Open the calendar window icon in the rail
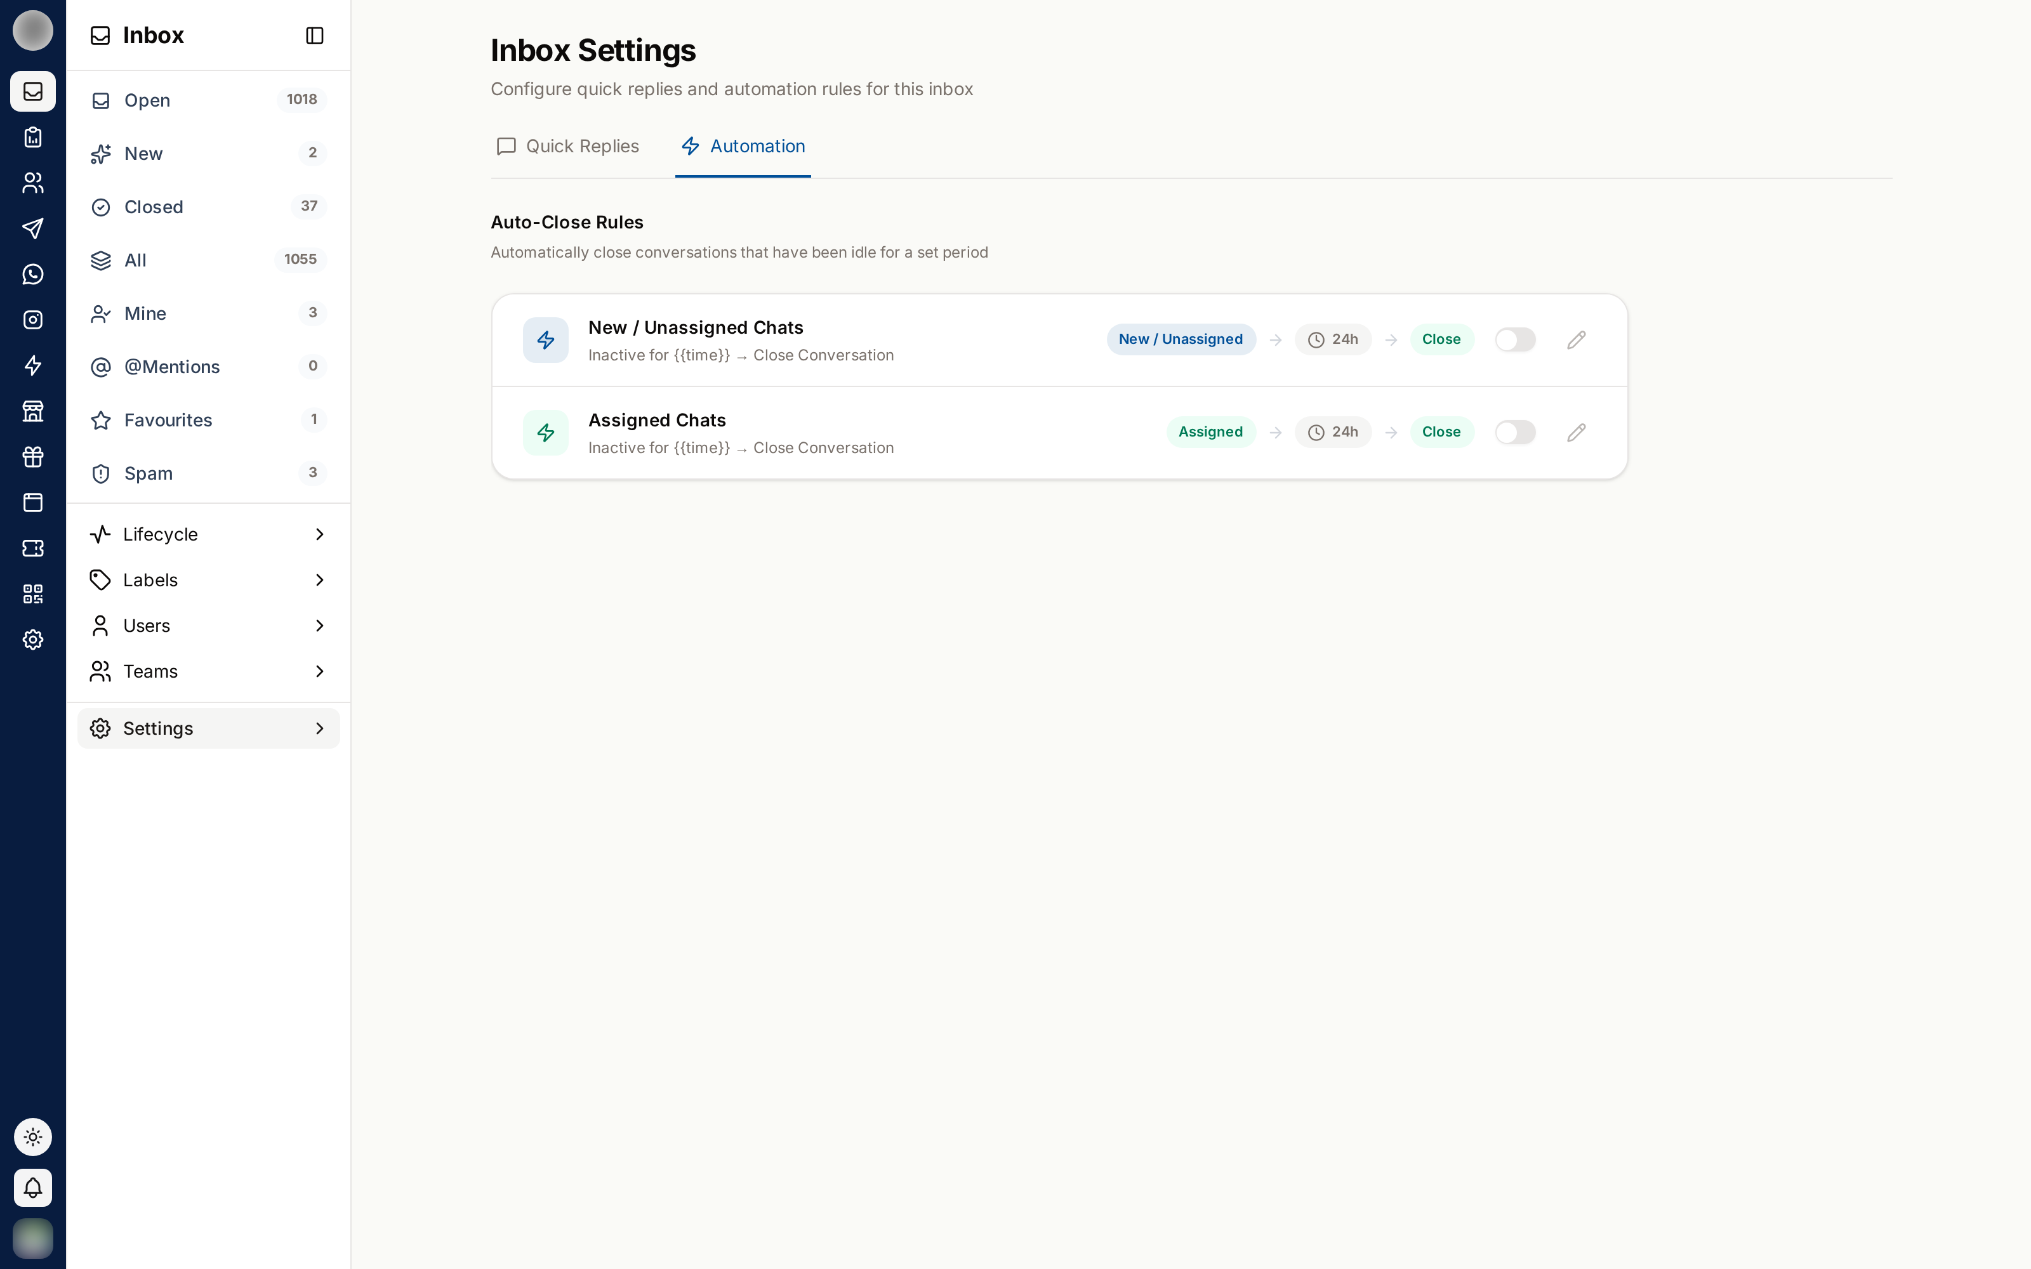 pyautogui.click(x=33, y=503)
